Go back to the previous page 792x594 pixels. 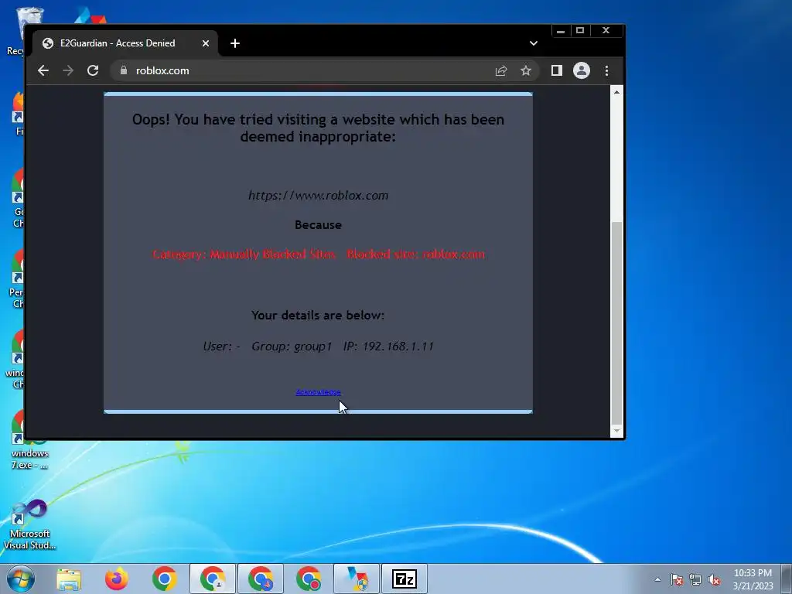click(x=43, y=70)
